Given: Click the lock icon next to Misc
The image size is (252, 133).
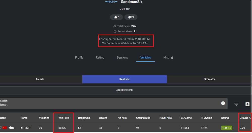Looking at the screenshot, I should pyautogui.click(x=172, y=58).
